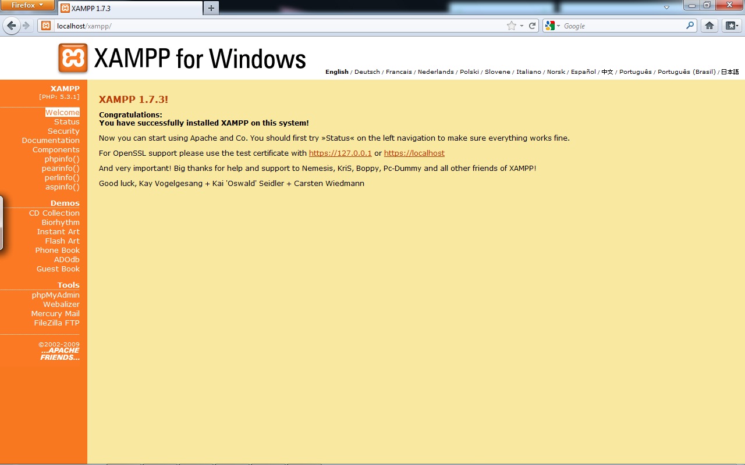This screenshot has height=465, width=745.
Task: Click the magnifier search icon
Action: pos(690,26)
